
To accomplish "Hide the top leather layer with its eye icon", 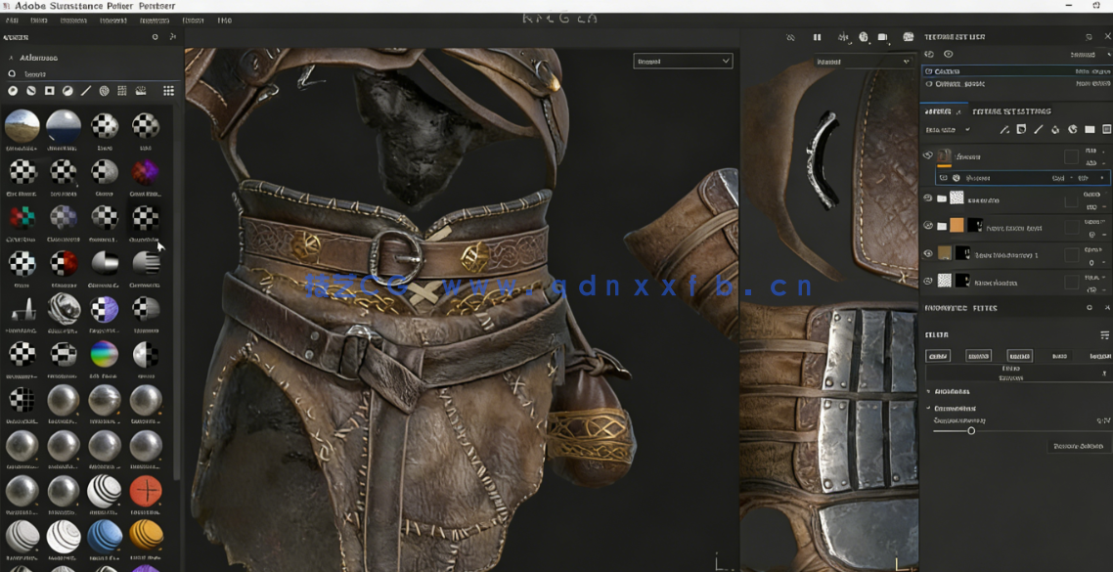I will pos(927,154).
